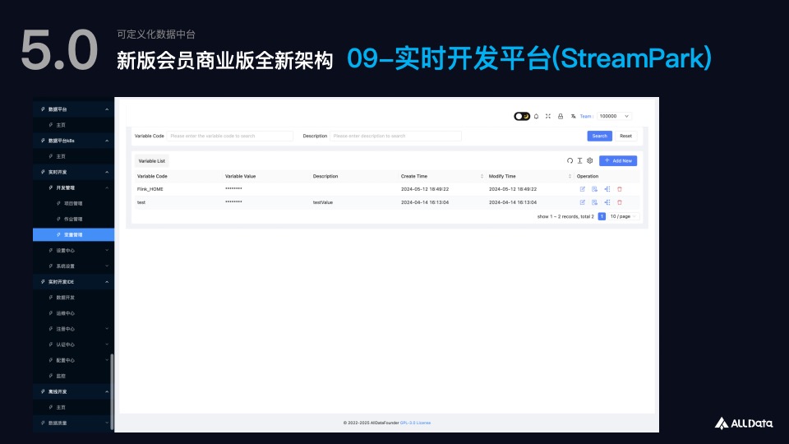Image resolution: width=789 pixels, height=444 pixels.
Task: Click the lock screen icon
Action: [561, 116]
